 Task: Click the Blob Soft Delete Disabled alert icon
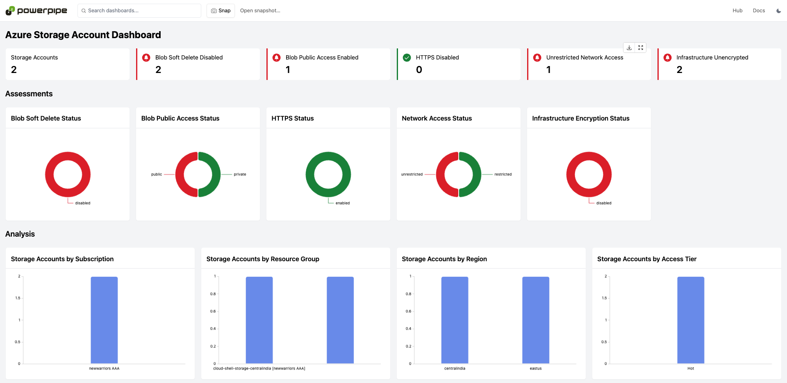146,57
